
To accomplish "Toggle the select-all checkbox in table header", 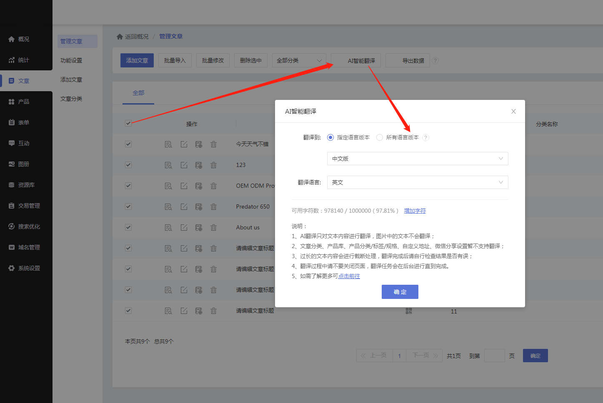I will point(128,124).
